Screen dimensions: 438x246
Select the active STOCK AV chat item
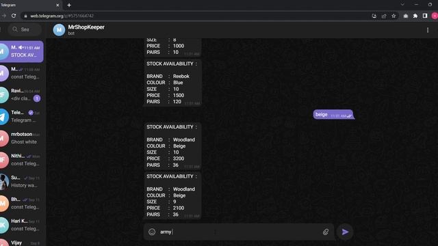pos(22,52)
